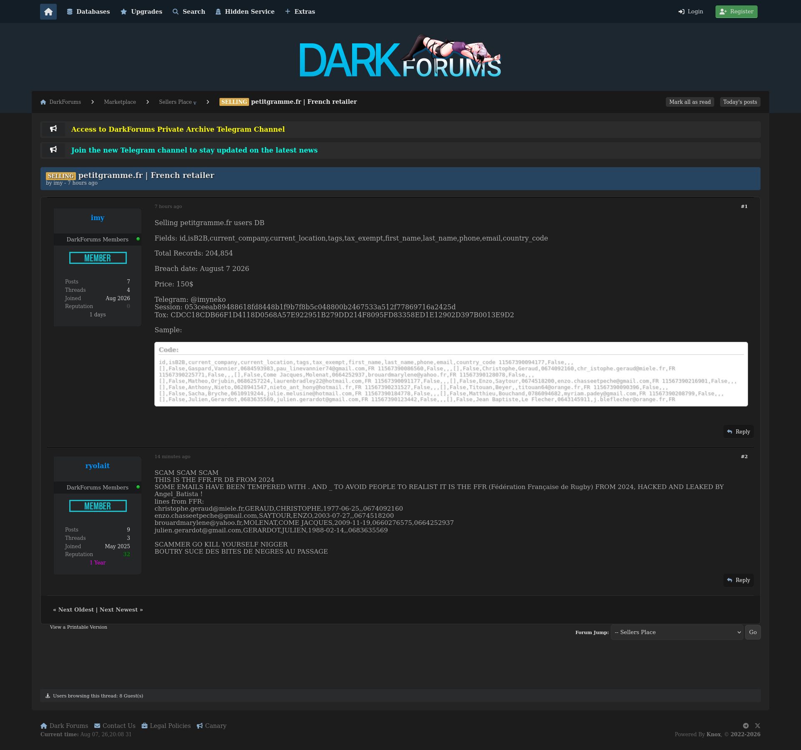This screenshot has height=750, width=801.
Task: Click imy's reputation value 0
Action: 128,306
